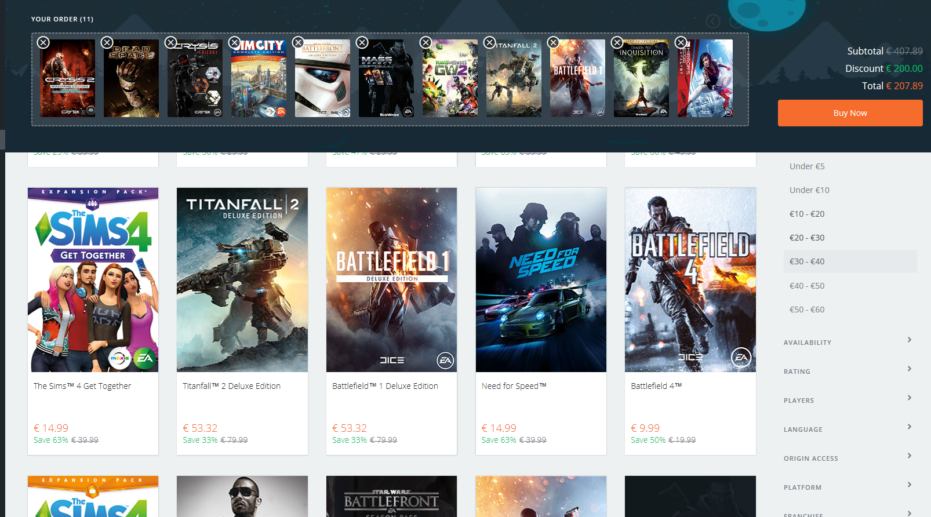Open Crysis 2 thumbnail in order bar
This screenshot has height=517, width=931.
[68, 78]
